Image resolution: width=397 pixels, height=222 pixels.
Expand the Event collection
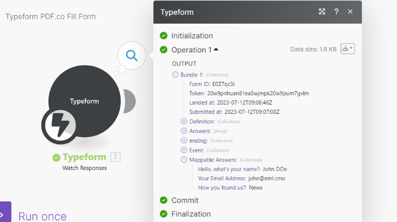pyautogui.click(x=184, y=150)
